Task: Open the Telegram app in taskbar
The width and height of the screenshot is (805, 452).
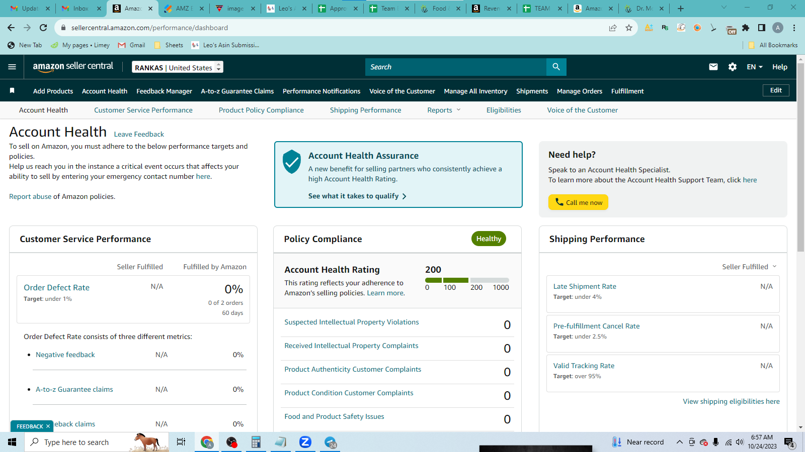Action: click(331, 442)
